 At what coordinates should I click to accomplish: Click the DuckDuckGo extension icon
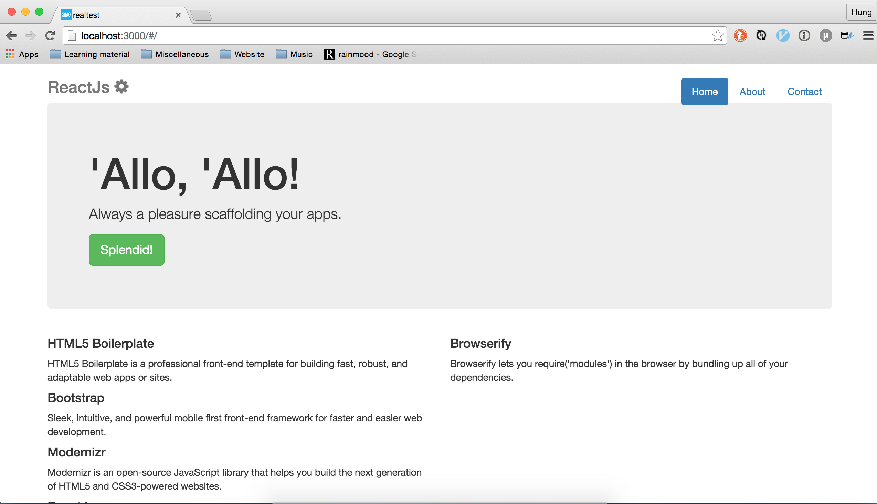(740, 36)
